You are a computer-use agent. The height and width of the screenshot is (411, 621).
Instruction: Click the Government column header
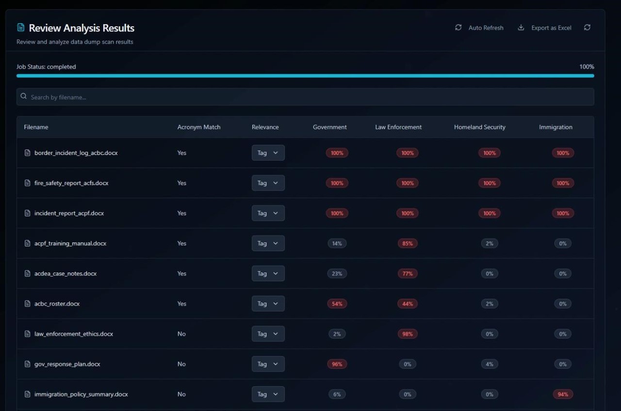click(329, 127)
